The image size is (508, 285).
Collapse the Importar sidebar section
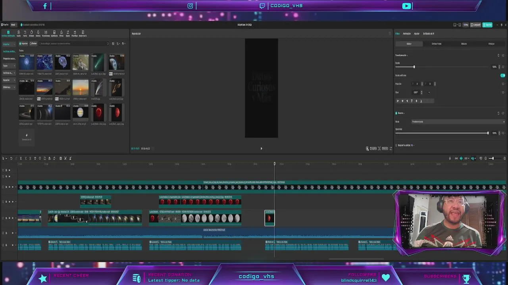click(9, 44)
